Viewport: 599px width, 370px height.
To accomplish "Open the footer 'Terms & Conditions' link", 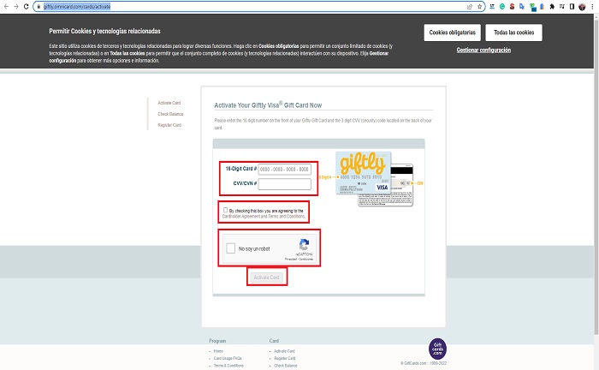I will point(228,366).
